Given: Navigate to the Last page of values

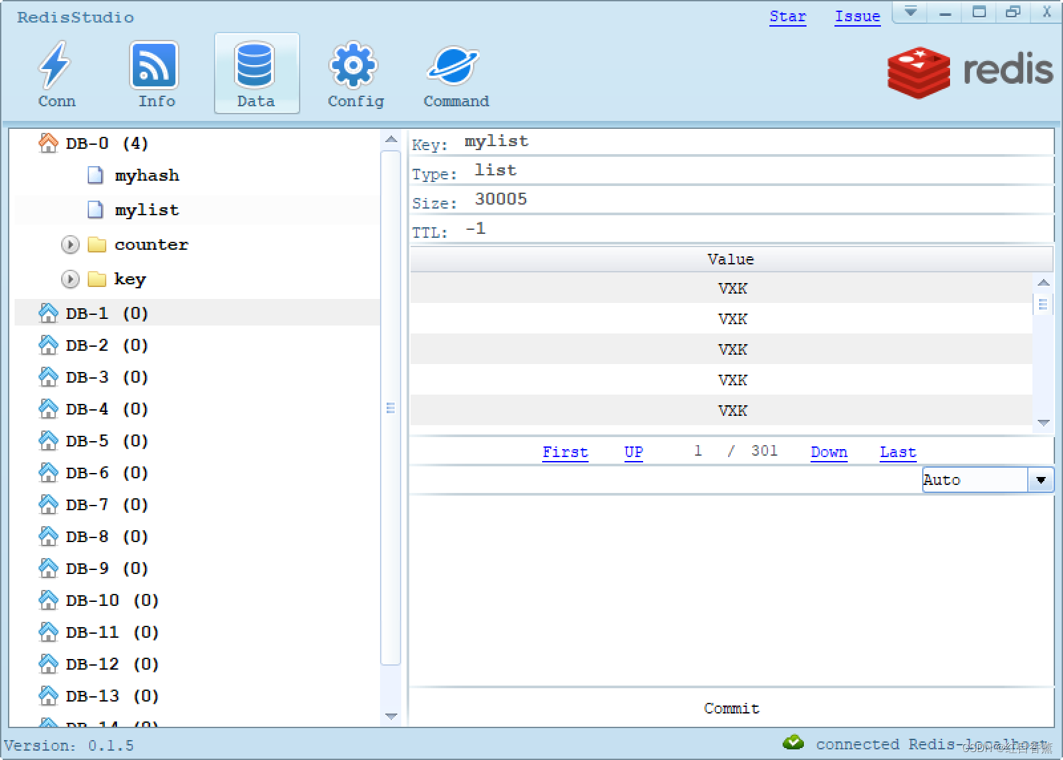Looking at the screenshot, I should [897, 452].
